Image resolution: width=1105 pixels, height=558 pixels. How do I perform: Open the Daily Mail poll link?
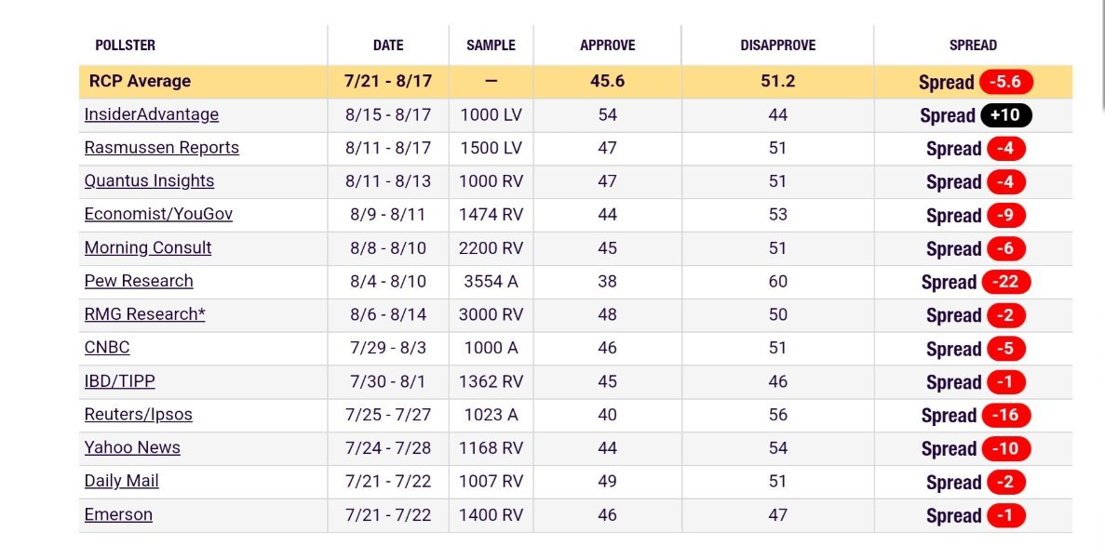122,481
